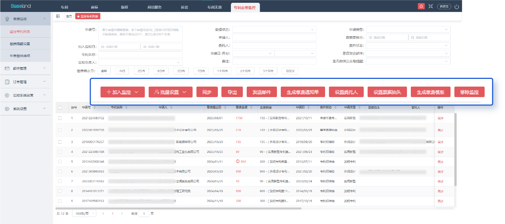Click the envelope icon beside 邮件管理
The image size is (505, 224).
click(7, 68)
